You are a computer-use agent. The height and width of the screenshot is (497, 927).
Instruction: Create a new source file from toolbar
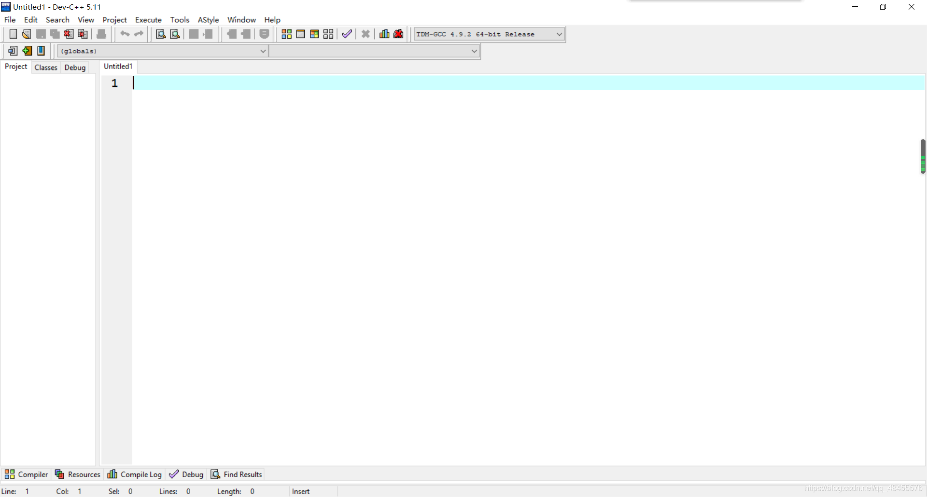click(13, 34)
